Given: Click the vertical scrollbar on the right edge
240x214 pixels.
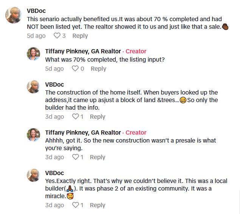Looking at the screenshot, I should click(x=238, y=200).
